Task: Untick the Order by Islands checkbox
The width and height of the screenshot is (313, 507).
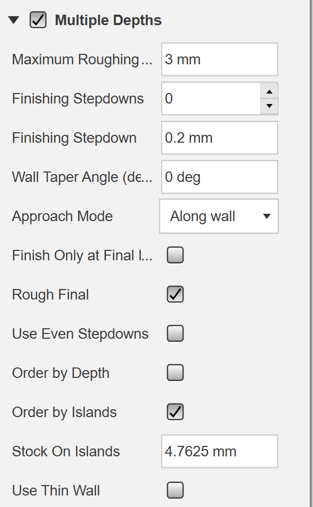Action: (x=175, y=412)
